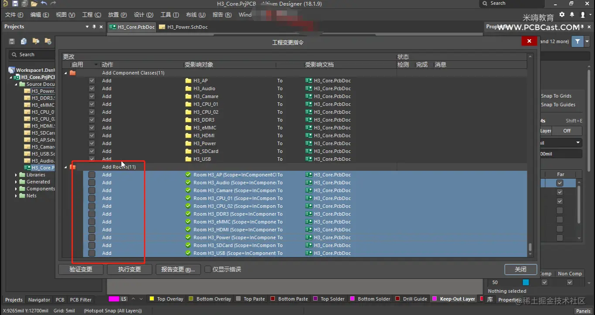
Task: Click the LS layer set color icon
Action: (114, 299)
